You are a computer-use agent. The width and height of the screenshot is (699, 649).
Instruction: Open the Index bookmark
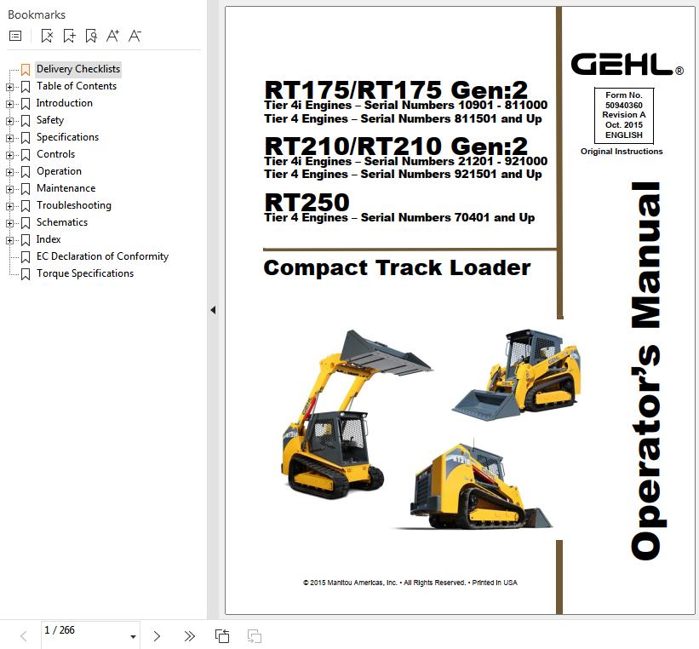49,239
